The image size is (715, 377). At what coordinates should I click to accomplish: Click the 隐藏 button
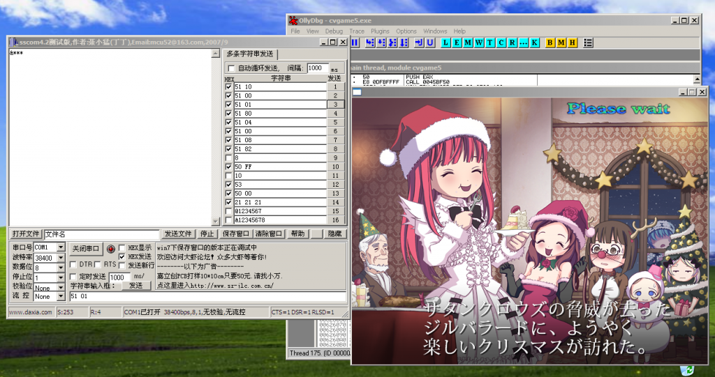334,234
